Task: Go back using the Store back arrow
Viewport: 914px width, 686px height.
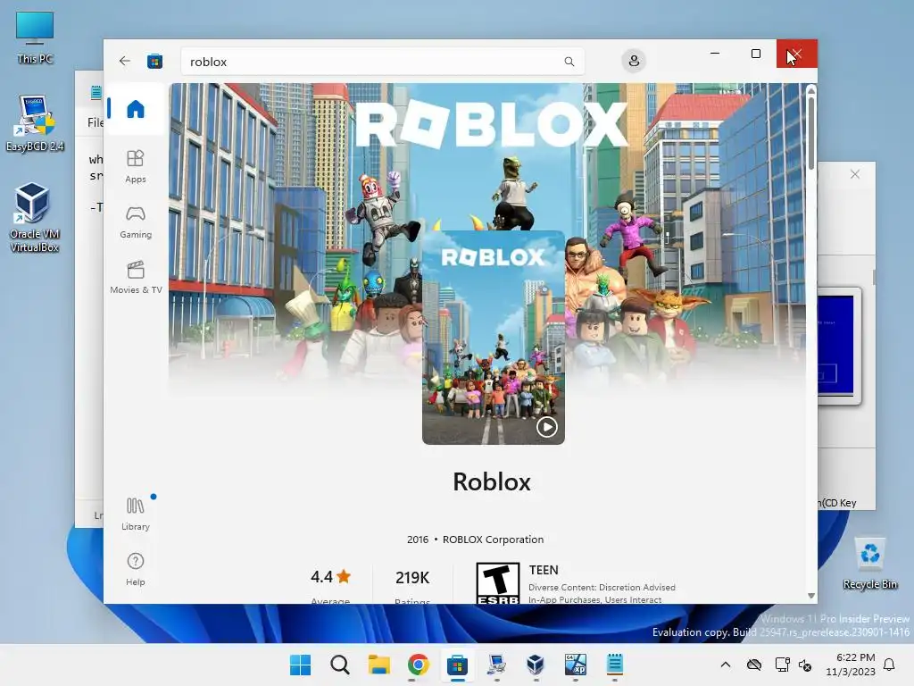Action: click(x=124, y=61)
